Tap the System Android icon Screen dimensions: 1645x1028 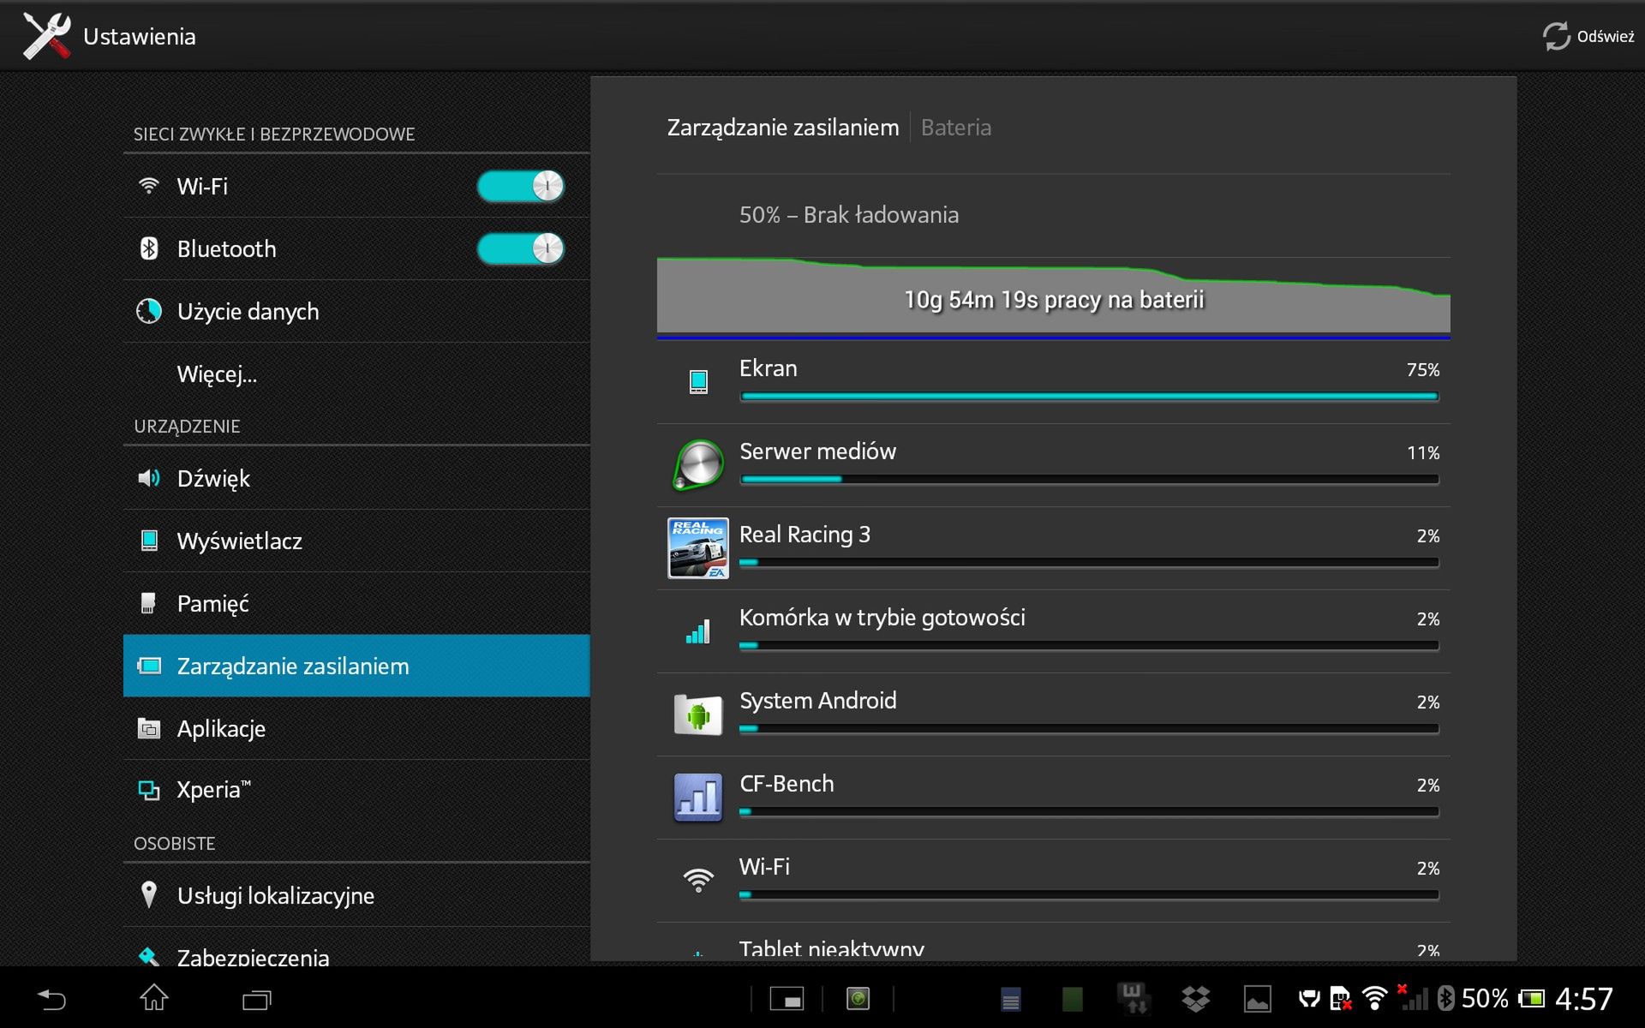click(x=697, y=714)
